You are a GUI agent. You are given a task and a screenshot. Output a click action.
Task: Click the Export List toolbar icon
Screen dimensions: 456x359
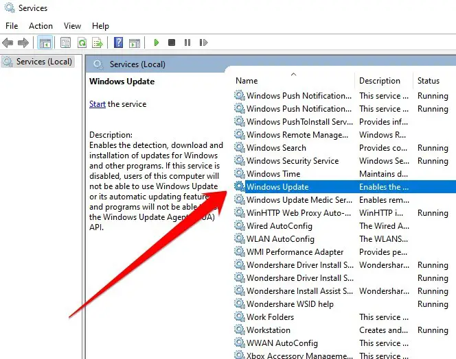click(x=98, y=43)
